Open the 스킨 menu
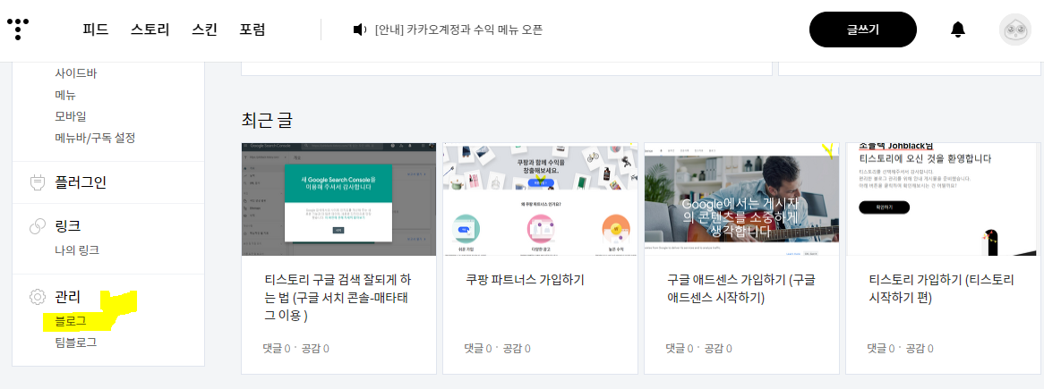This screenshot has height=389, width=1044. coord(204,30)
